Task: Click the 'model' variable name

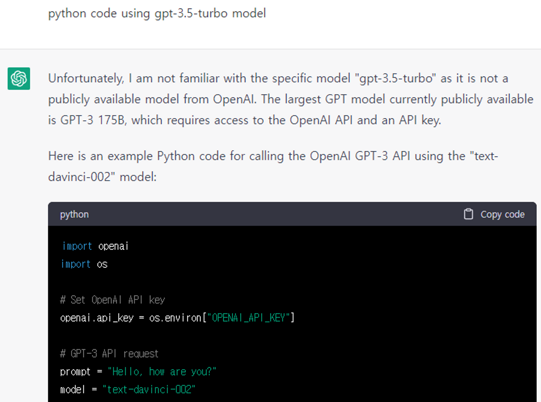Action: point(72,390)
